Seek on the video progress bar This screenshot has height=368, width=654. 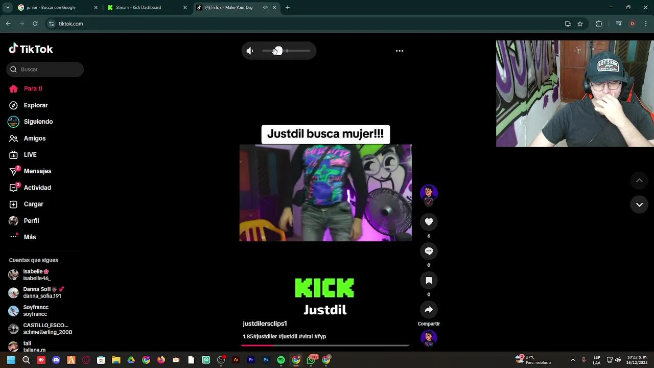[x=325, y=345]
